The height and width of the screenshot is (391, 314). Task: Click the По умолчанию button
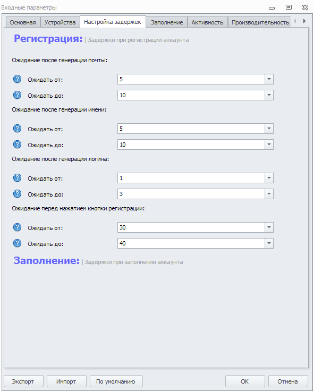pyautogui.click(x=116, y=381)
